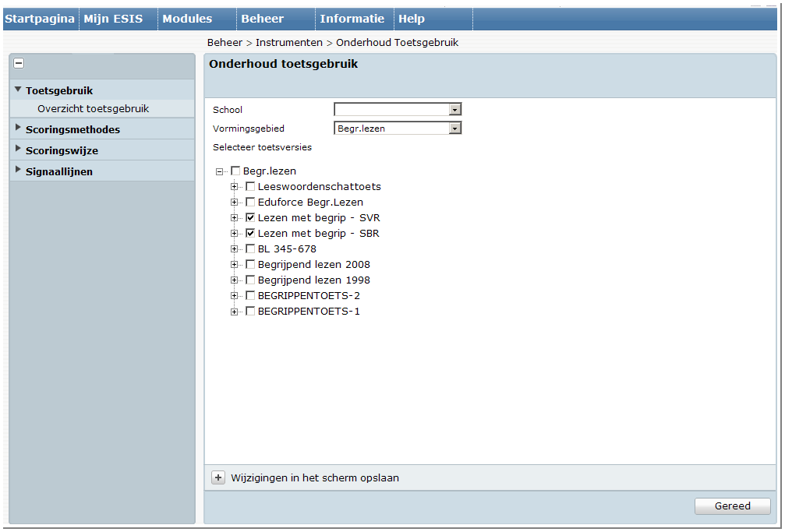Uncheck Lezen met begrip - SVR
This screenshot has width=785, height=532.
coord(250,217)
